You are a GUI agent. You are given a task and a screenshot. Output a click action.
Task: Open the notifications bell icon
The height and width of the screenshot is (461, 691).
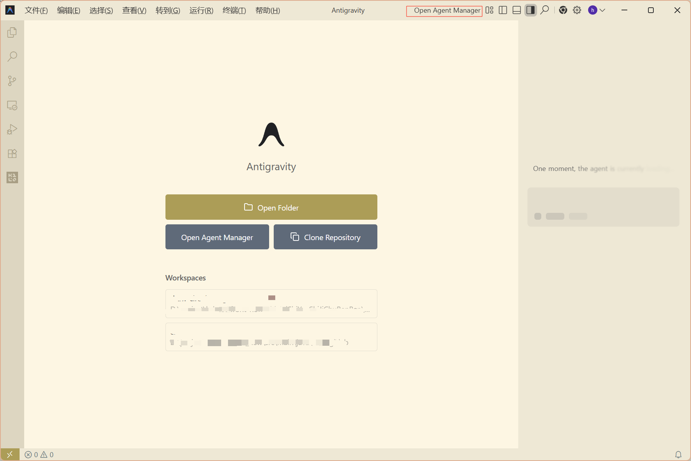point(678,454)
